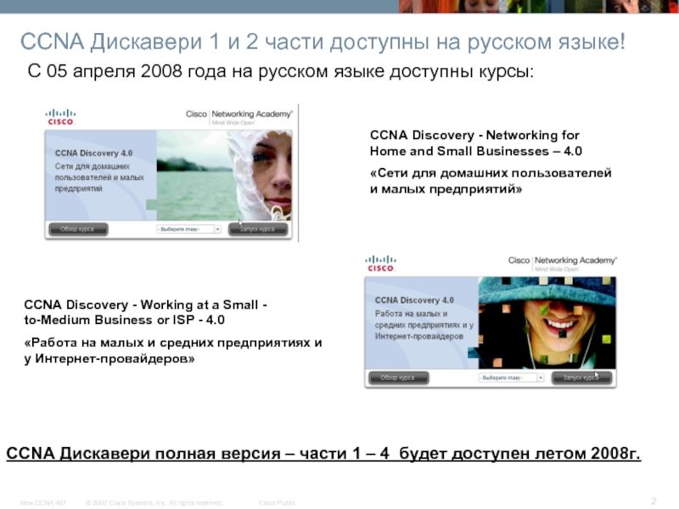This screenshot has height=509, width=679.
Task: Click the slide number 2 in the corner
Action: [x=654, y=501]
